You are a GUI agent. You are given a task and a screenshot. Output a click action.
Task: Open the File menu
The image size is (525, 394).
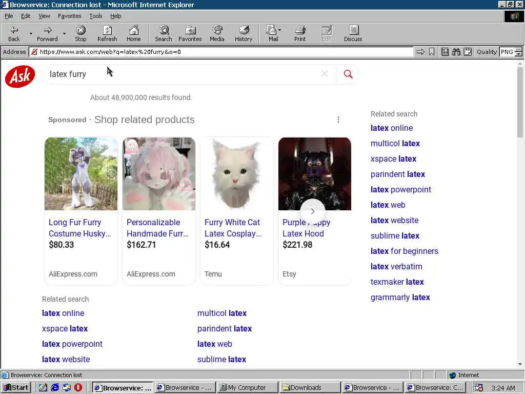coord(9,16)
